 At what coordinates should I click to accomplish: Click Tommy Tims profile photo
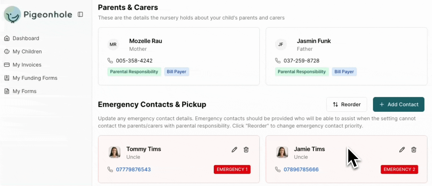[114, 152]
